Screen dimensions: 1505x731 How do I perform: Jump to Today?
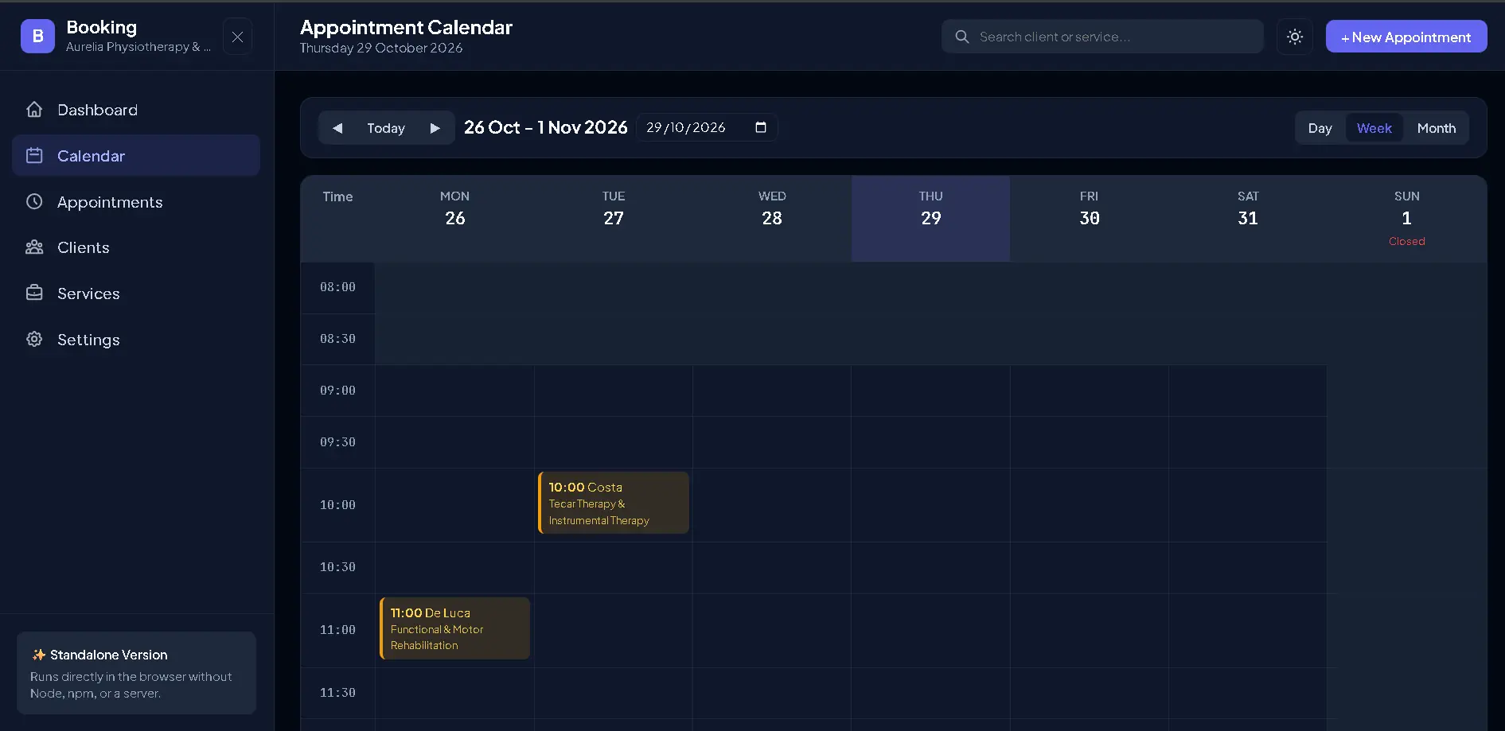[386, 128]
